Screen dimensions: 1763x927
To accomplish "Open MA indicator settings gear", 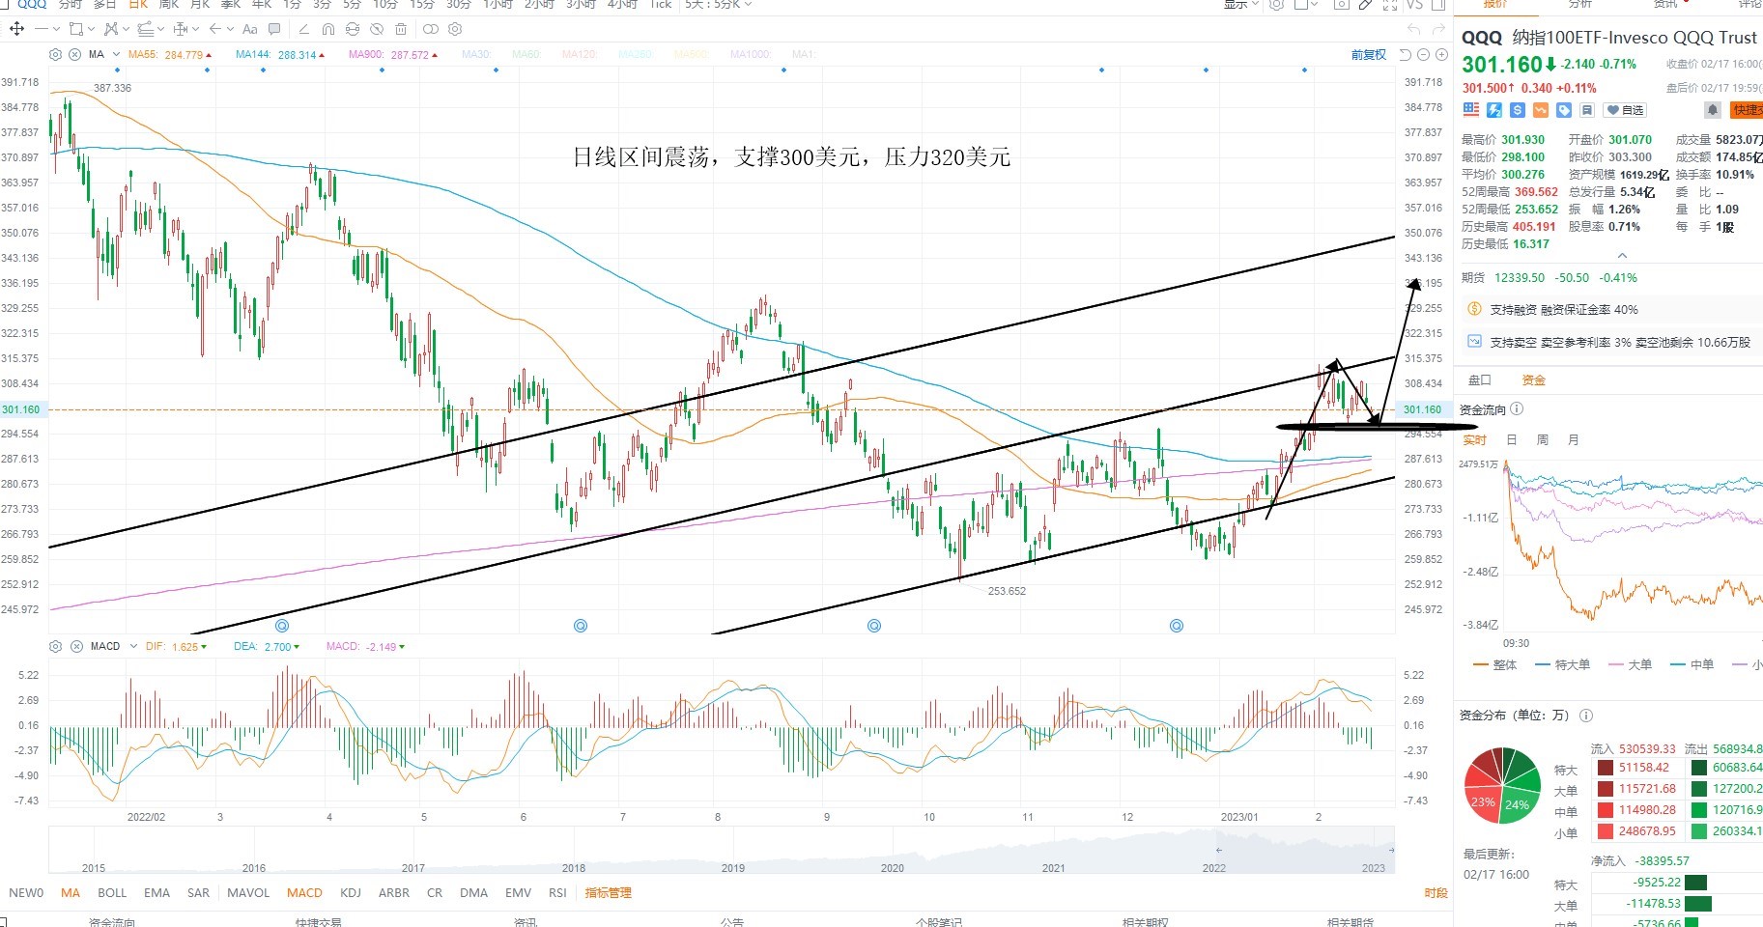I will coord(55,55).
